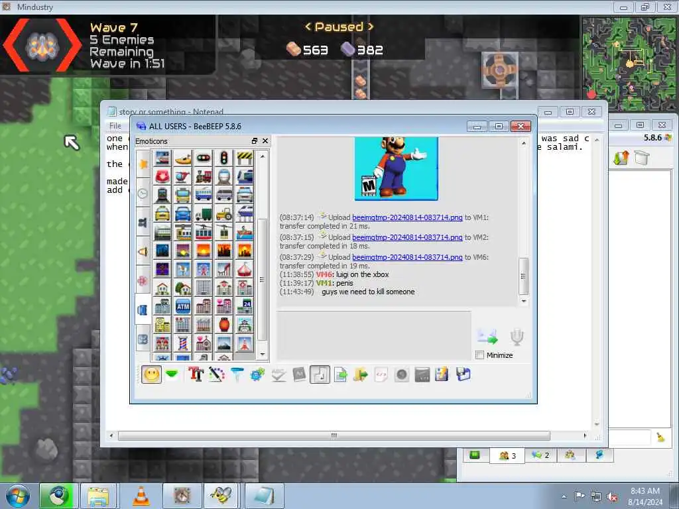Switch to users tab showing 3
The width and height of the screenshot is (679, 509).
(507, 455)
